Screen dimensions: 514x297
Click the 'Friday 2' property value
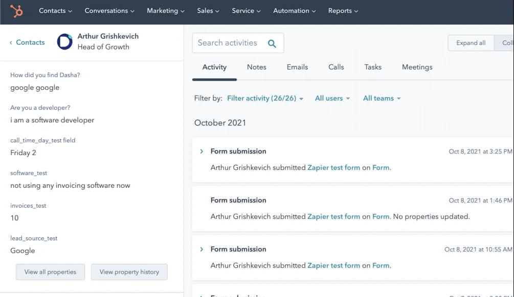coord(23,153)
